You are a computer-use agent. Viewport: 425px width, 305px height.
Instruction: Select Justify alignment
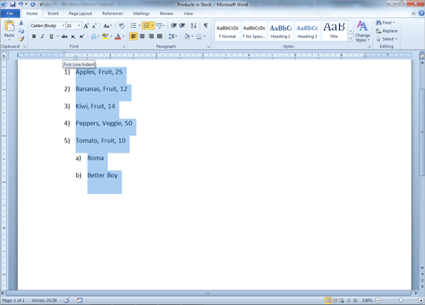[159, 36]
